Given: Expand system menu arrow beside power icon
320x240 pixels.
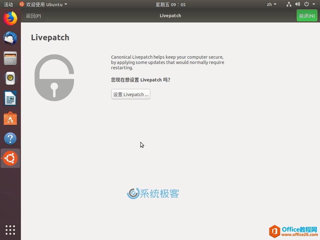Looking at the screenshot, I should tap(314, 4).
